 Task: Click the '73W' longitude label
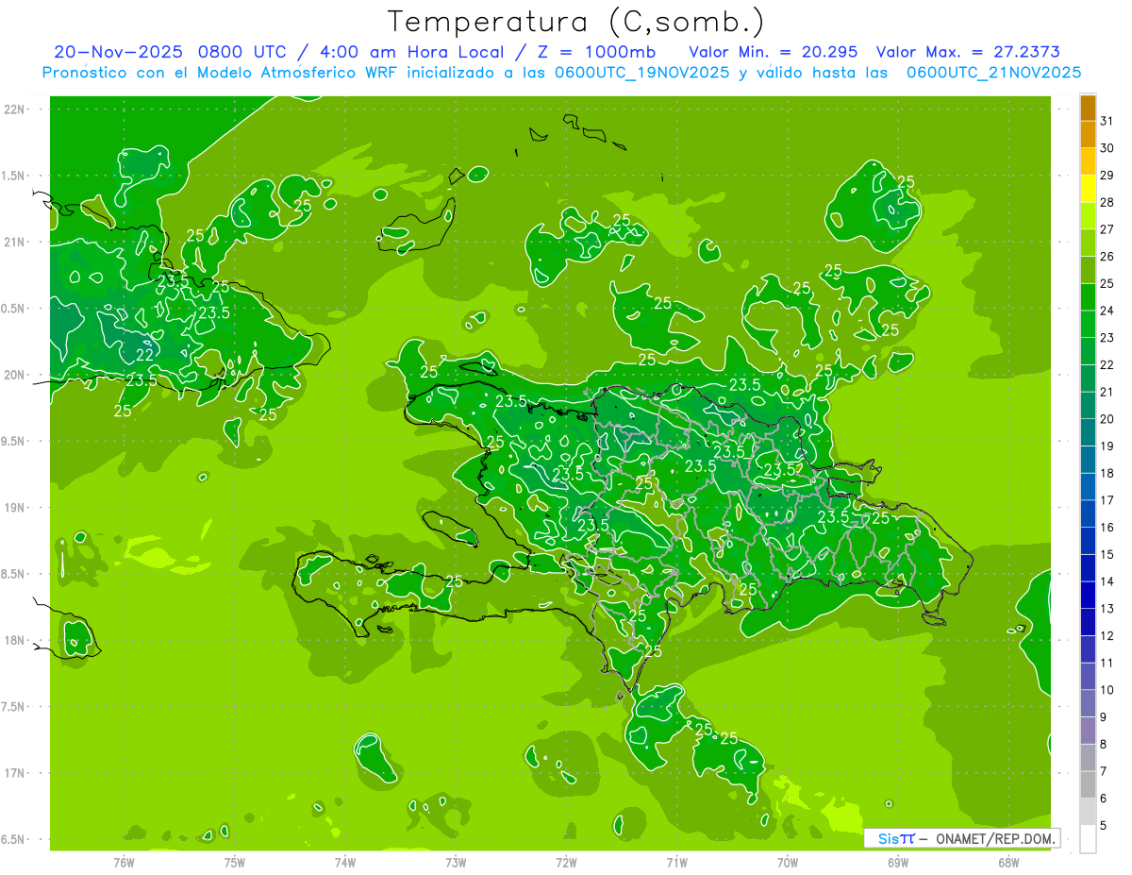(x=456, y=862)
